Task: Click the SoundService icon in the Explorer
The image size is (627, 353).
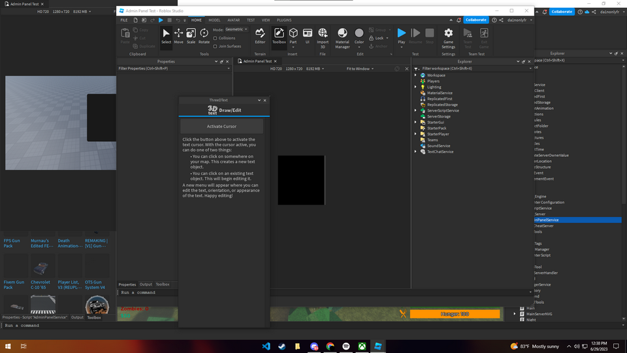Action: 423,146
